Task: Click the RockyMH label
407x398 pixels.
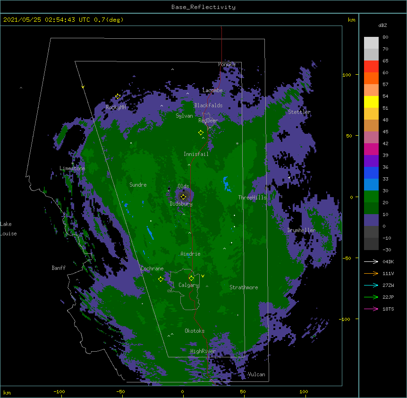Action: (116, 107)
